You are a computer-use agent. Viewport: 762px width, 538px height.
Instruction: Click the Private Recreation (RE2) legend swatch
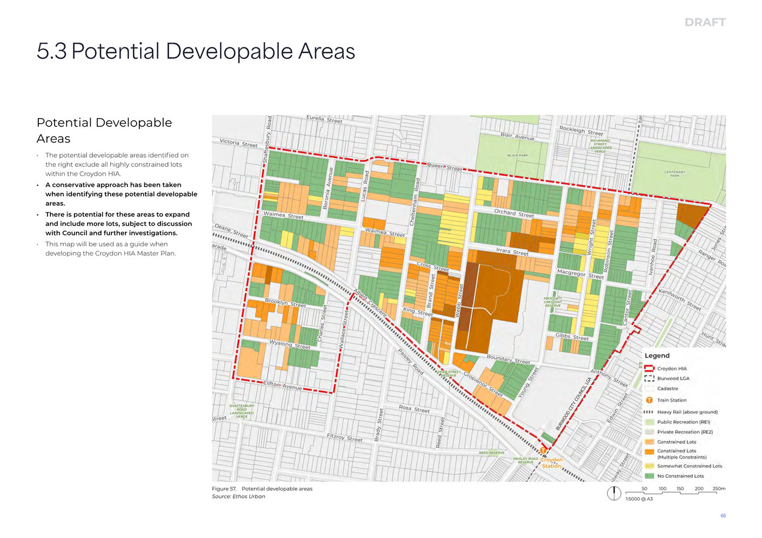coord(649,432)
